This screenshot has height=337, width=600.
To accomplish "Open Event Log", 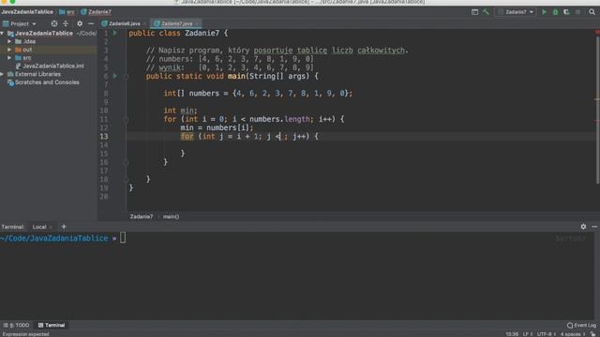I will (581, 325).
